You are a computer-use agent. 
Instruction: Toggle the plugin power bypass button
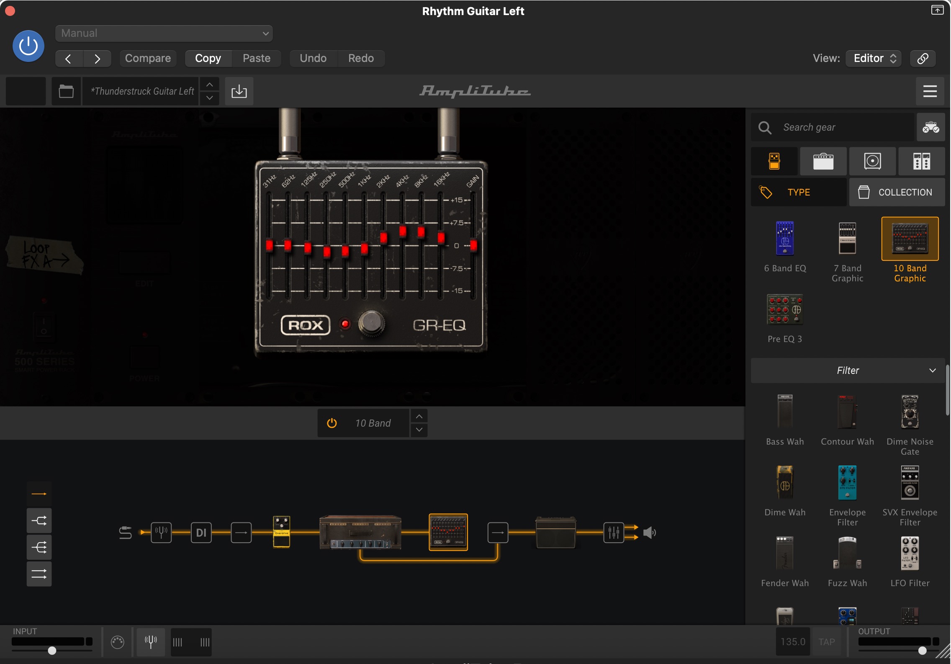[x=28, y=46]
